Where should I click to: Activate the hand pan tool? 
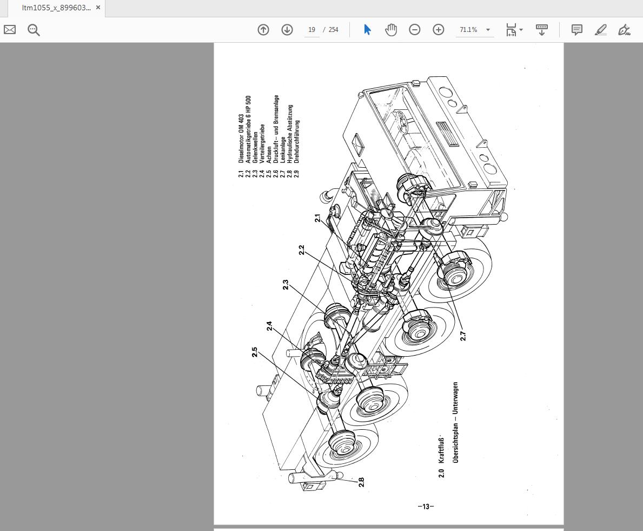point(391,30)
